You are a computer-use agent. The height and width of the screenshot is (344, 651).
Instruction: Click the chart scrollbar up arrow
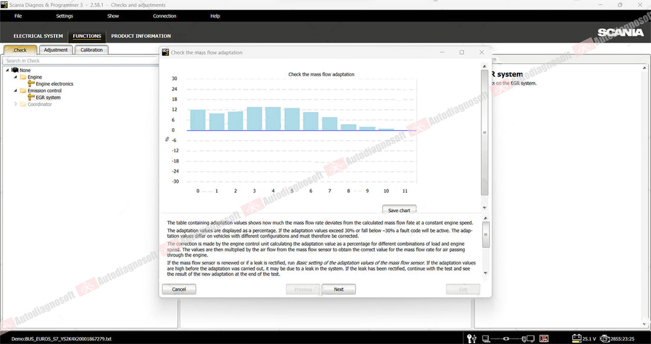point(485,66)
